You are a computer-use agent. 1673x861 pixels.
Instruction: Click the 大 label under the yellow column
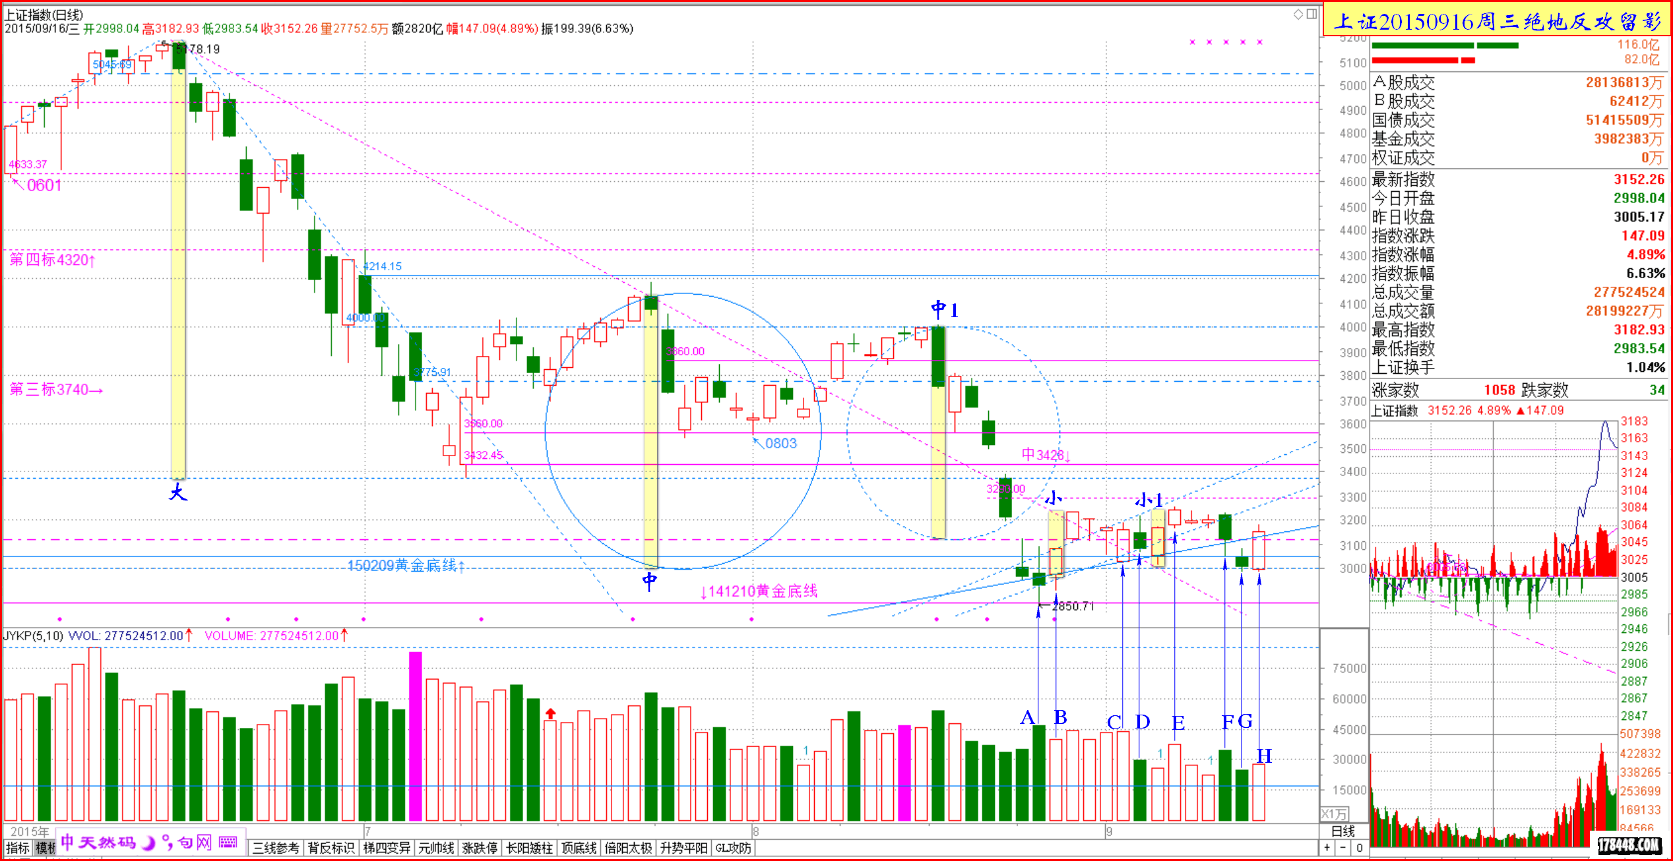tap(178, 492)
